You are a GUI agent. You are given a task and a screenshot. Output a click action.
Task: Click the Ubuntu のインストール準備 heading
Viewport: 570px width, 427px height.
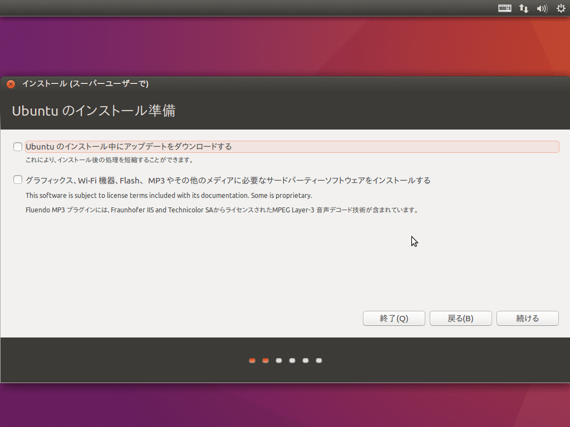click(x=95, y=111)
